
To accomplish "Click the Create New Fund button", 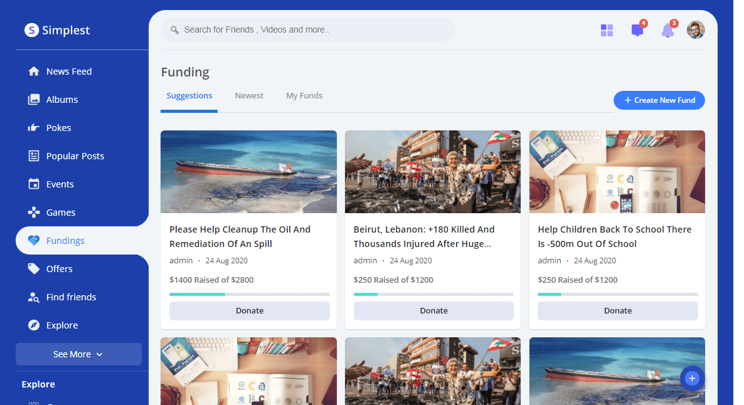I will coord(659,100).
